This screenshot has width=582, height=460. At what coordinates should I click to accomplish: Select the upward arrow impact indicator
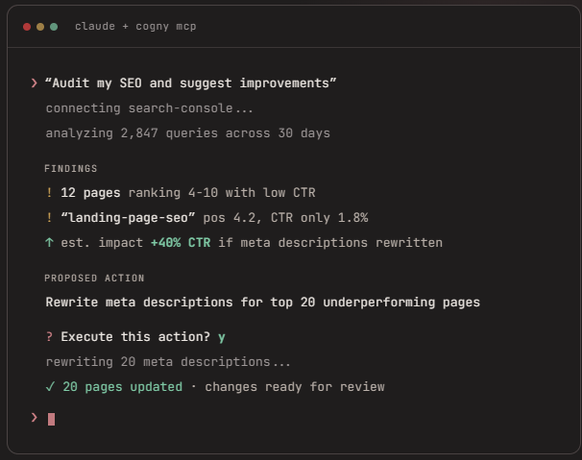tap(49, 242)
